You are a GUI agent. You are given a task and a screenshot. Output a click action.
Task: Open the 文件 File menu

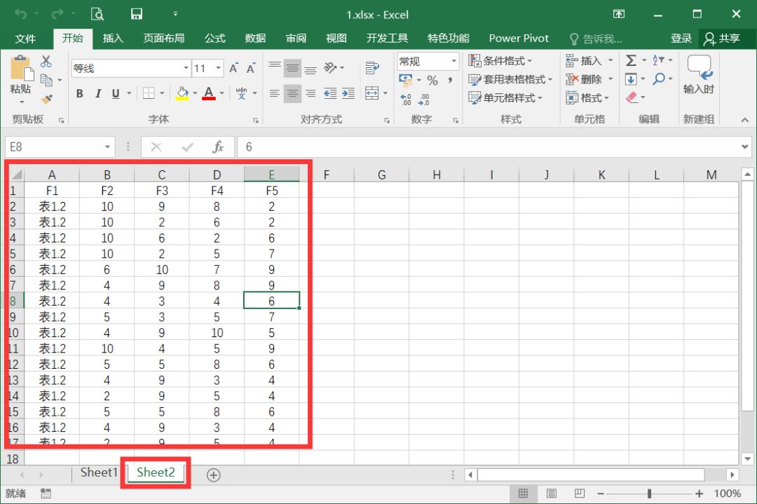pos(25,39)
